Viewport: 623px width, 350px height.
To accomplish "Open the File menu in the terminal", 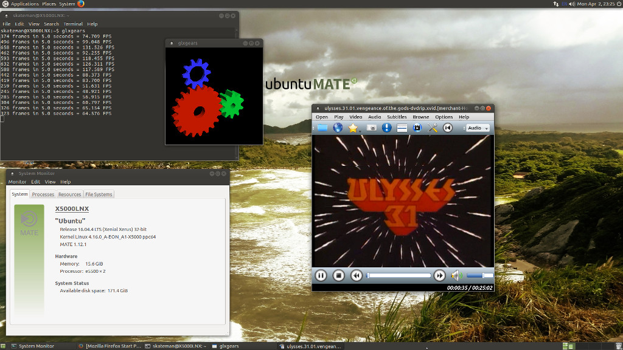I will pos(6,24).
